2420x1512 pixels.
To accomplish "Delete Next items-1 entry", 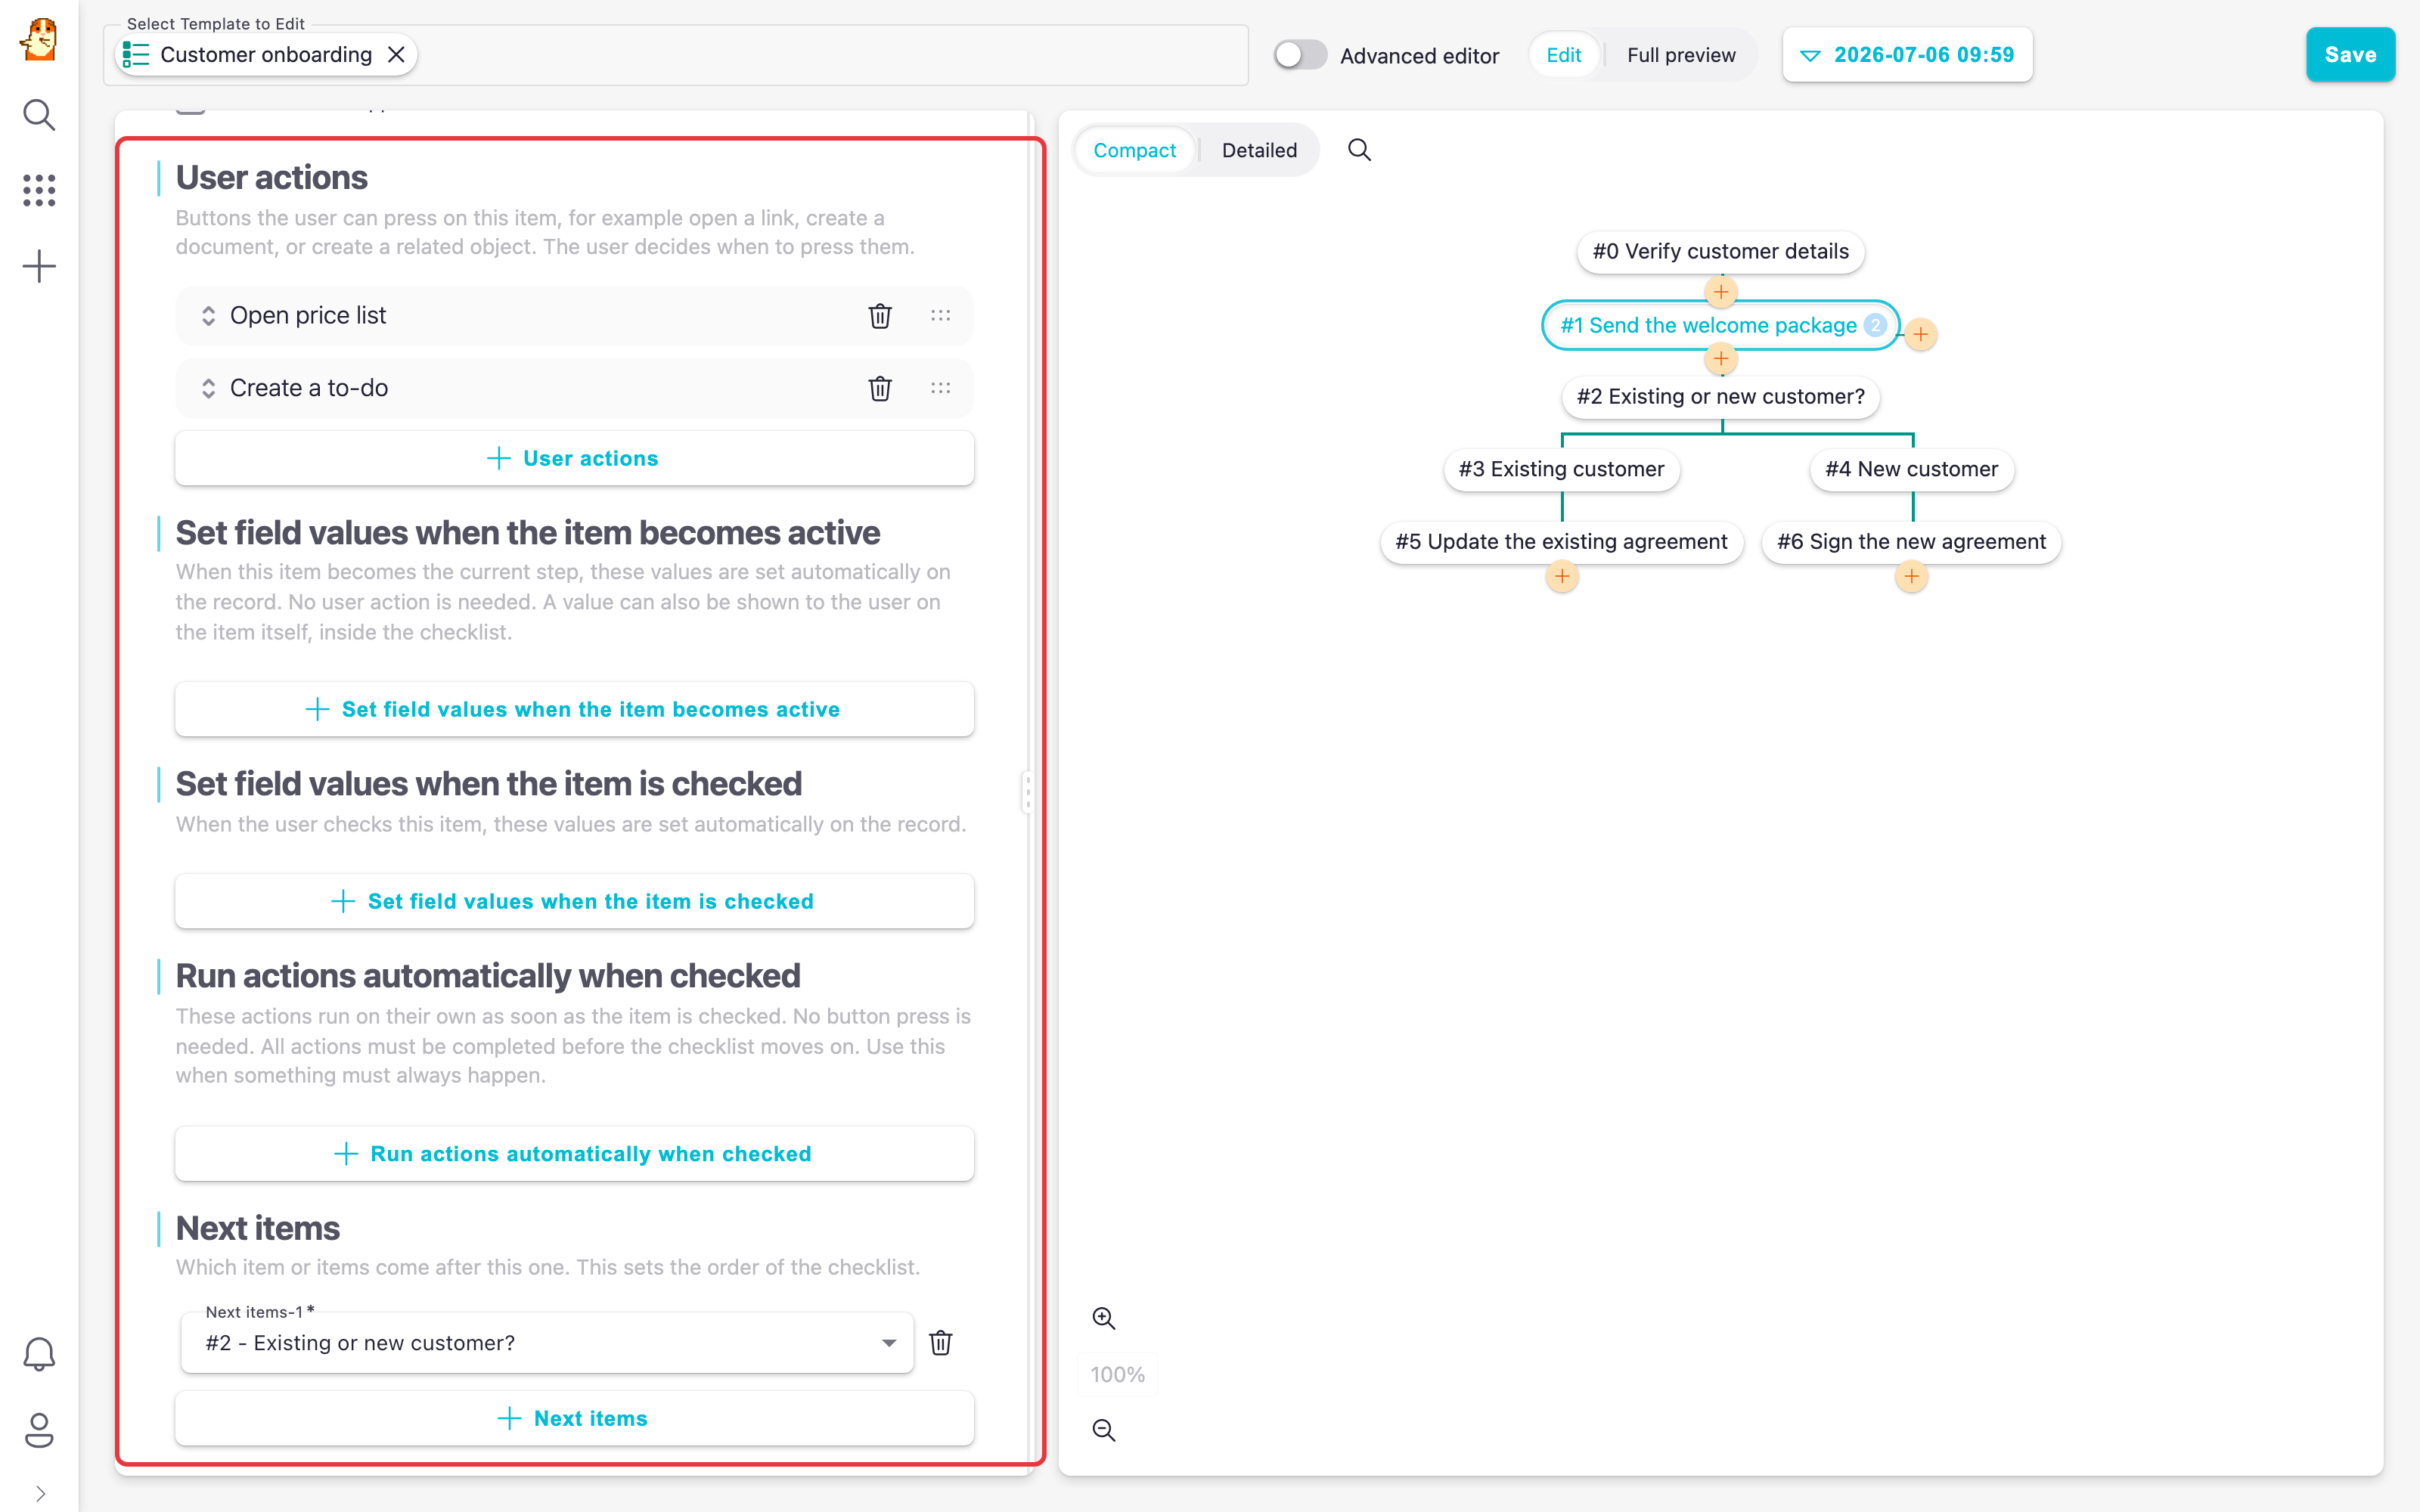I will point(940,1342).
